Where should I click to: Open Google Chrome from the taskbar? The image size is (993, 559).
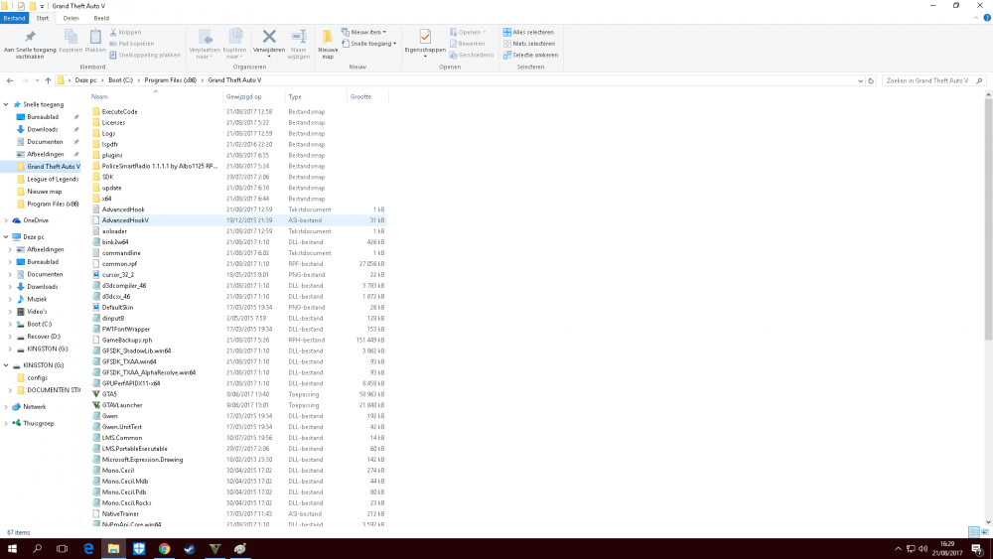tap(164, 549)
